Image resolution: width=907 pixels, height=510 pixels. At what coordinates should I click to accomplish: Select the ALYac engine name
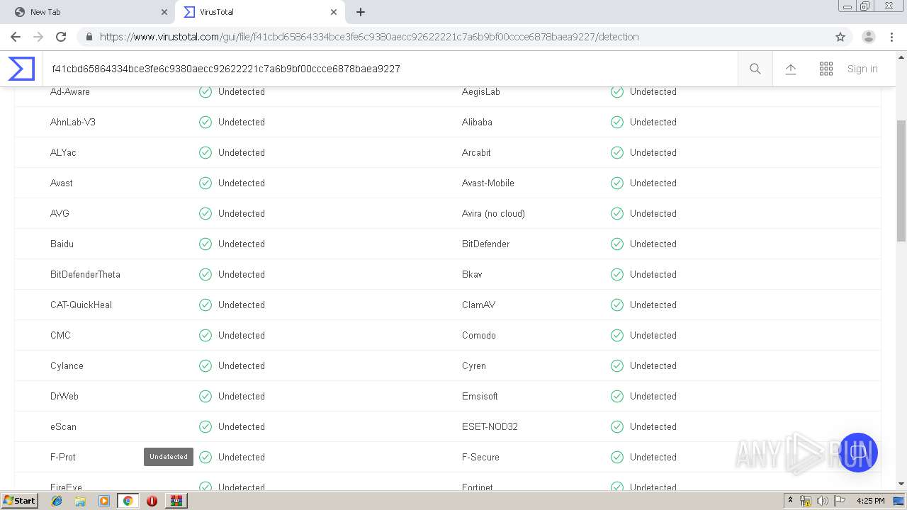(x=63, y=152)
